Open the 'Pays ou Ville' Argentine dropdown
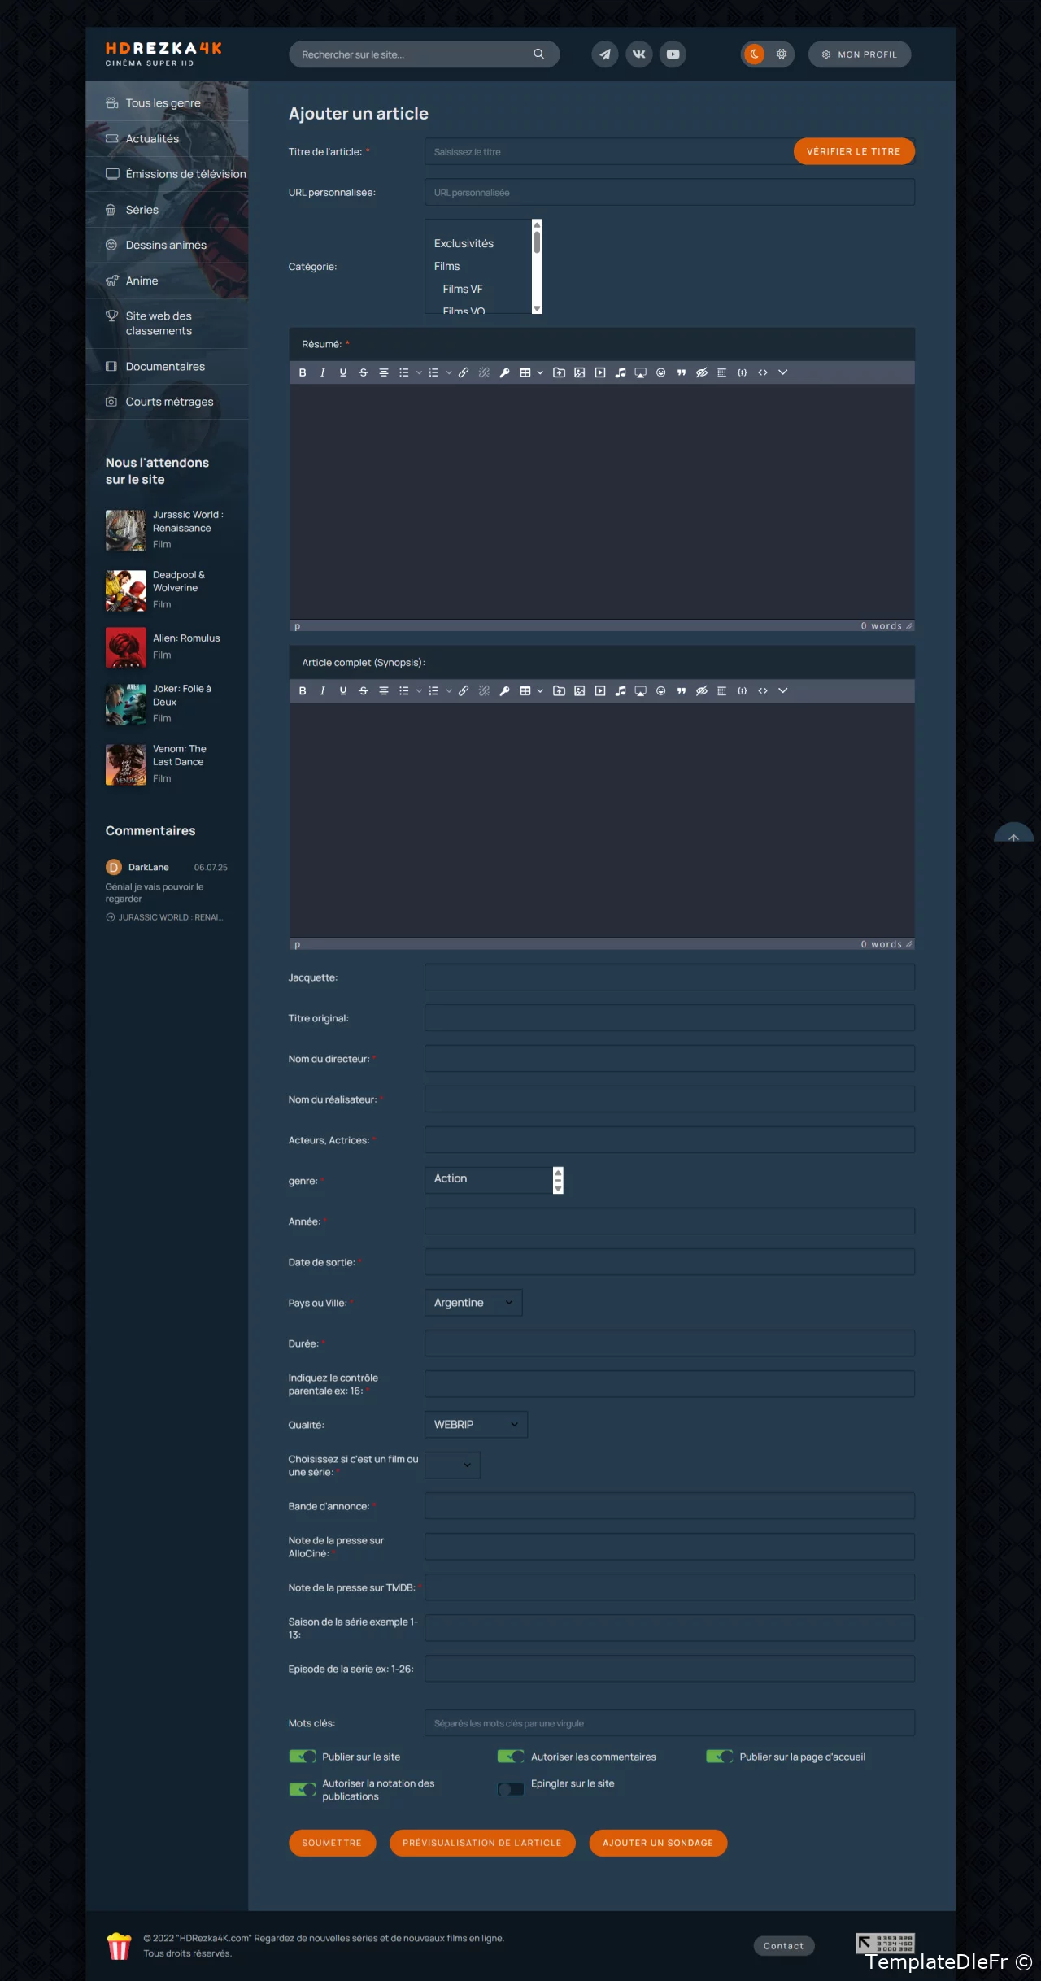 (473, 1303)
